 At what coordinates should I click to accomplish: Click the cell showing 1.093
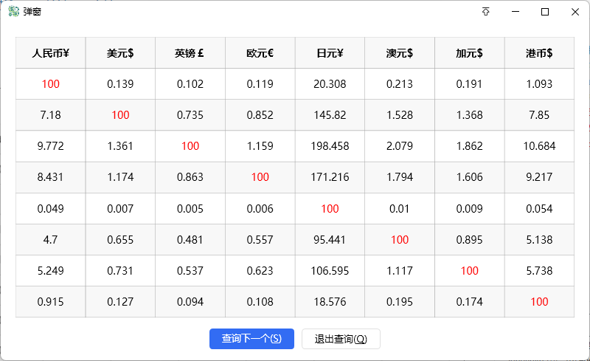pyautogui.click(x=539, y=84)
